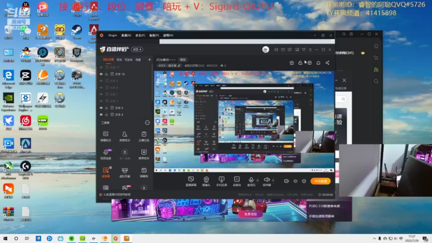Screen dimensions: 432x243
Task: Switch to the fourth scene tab
Action: (x=138, y=59)
